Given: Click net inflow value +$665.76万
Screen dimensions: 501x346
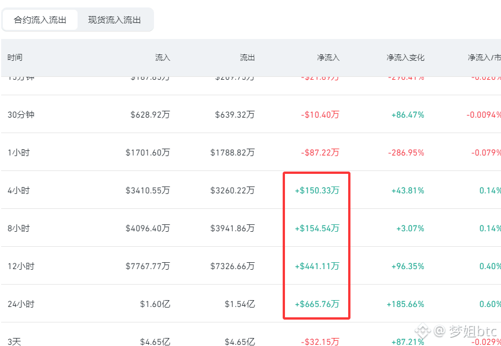Looking at the screenshot, I should (x=317, y=304).
